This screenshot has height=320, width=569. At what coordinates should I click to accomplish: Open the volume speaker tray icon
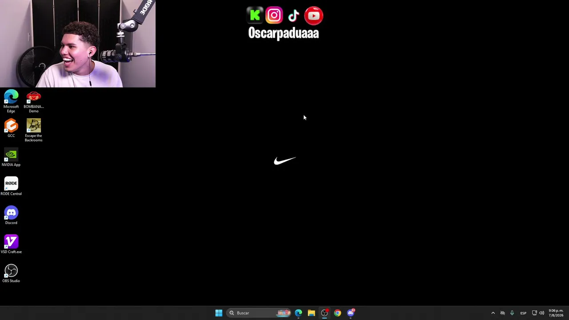click(x=541, y=313)
